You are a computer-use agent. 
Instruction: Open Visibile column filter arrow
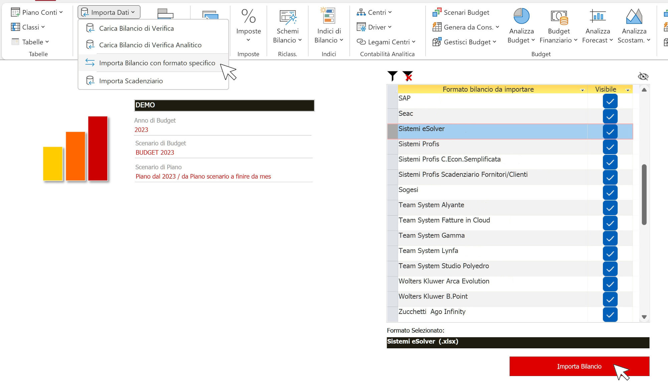[628, 90]
